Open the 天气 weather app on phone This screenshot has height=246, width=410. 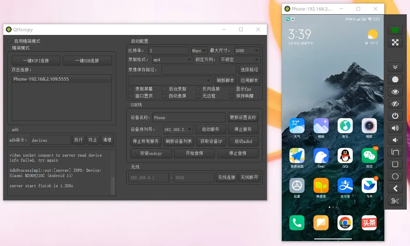pyautogui.click(x=297, y=126)
